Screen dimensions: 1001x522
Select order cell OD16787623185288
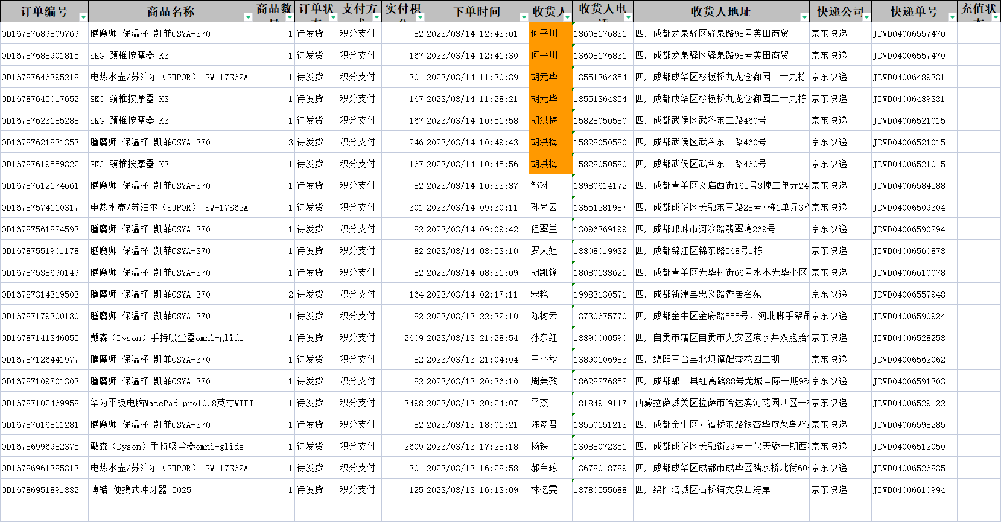click(x=44, y=121)
